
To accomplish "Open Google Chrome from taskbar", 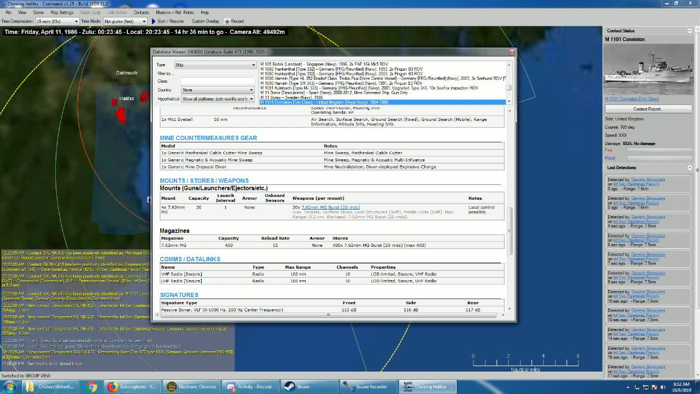I will [92, 387].
